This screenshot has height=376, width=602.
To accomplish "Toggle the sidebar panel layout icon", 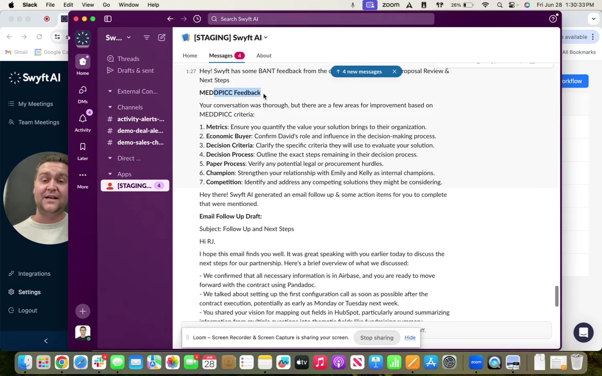I will pos(108,19).
